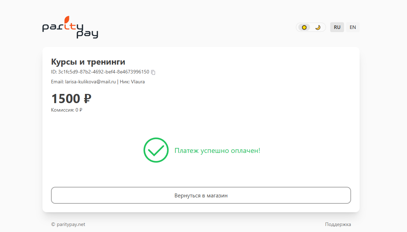Click the Ник: Vlaura text
This screenshot has width=407, height=232.
click(x=132, y=82)
